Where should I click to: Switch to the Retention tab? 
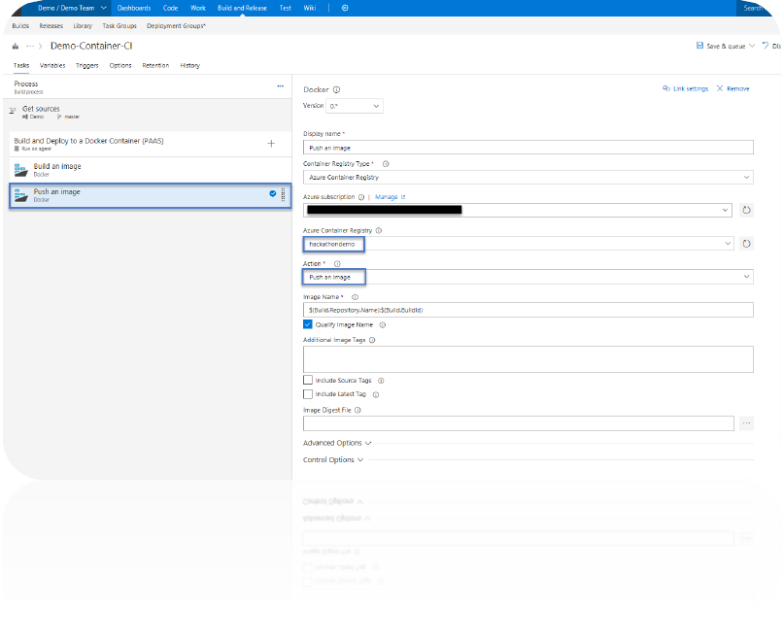pyautogui.click(x=155, y=65)
